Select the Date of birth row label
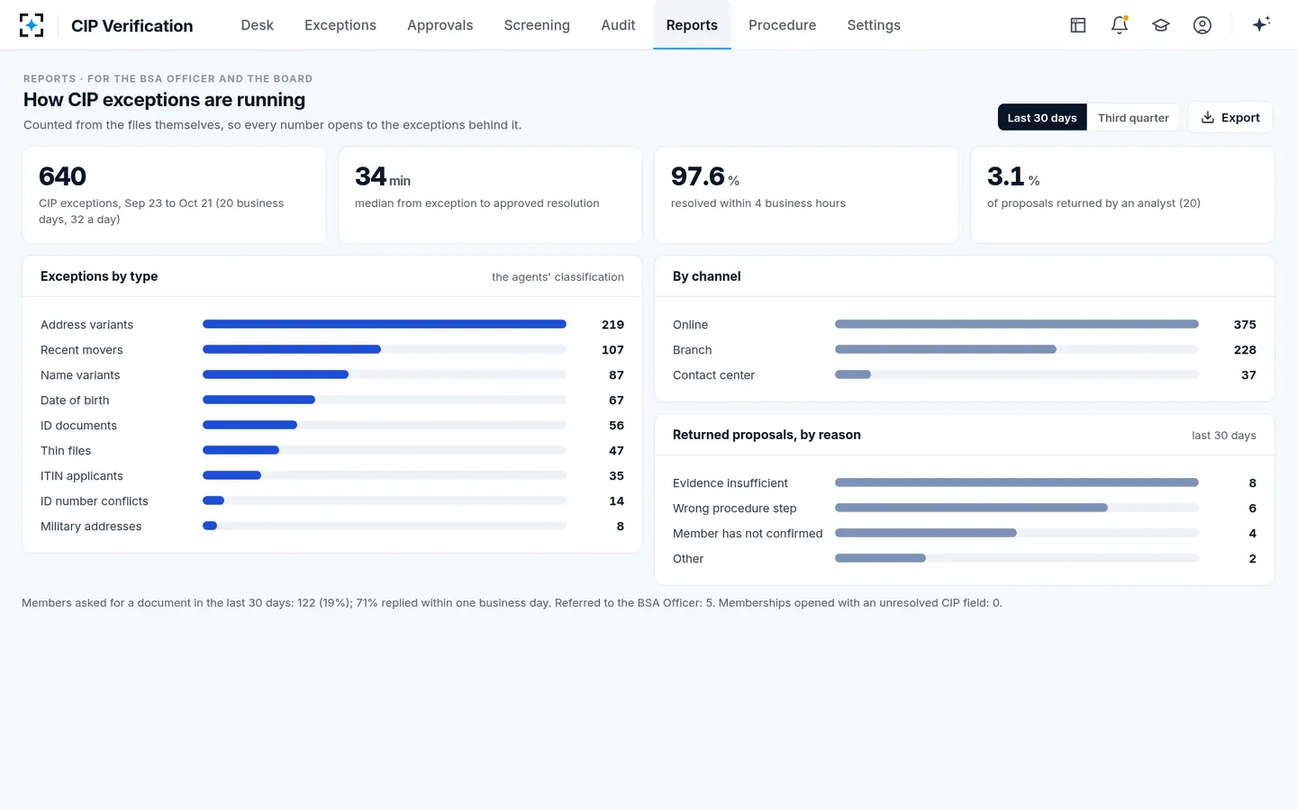The width and height of the screenshot is (1297, 810). pyautogui.click(x=75, y=400)
